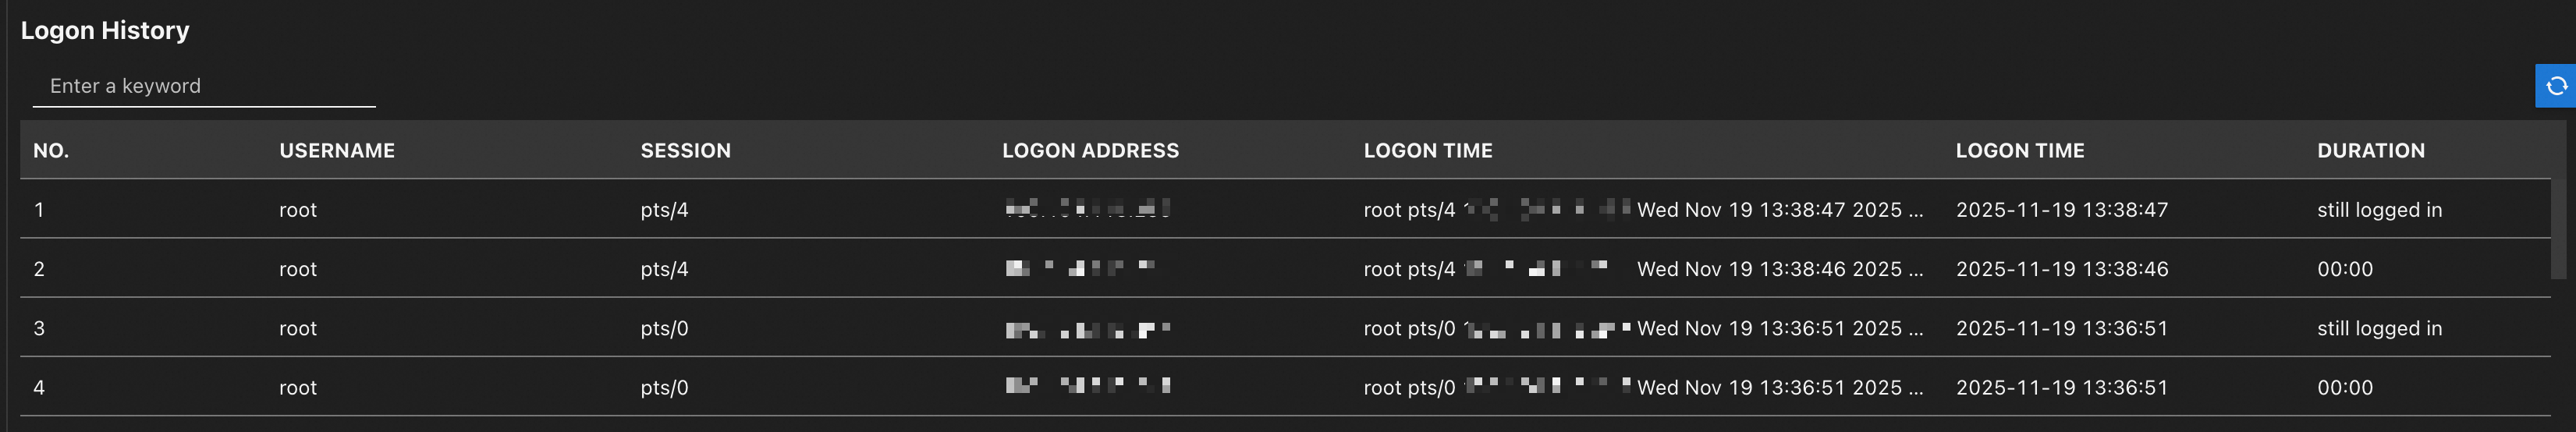
Task: Click the DURATION column header
Action: pos(2370,150)
